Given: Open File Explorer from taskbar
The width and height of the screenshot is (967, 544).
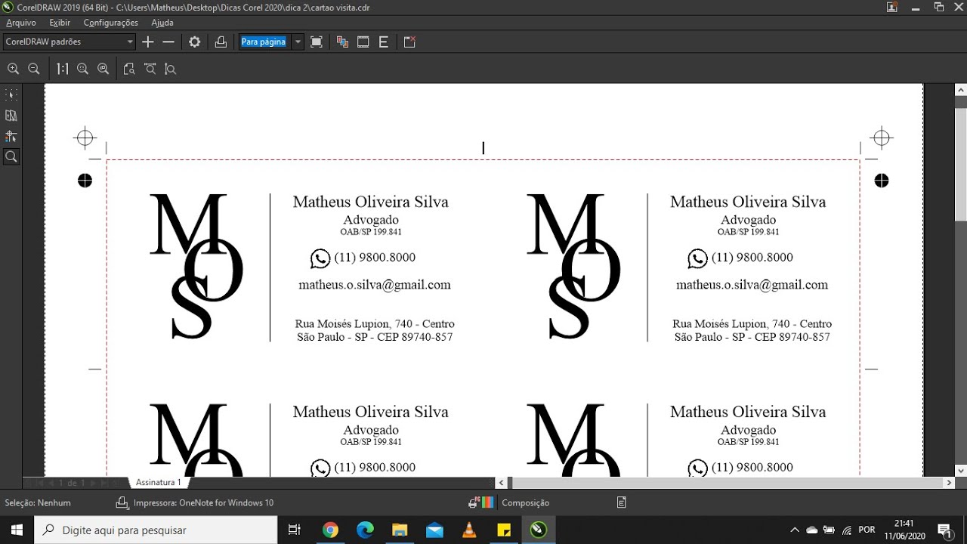Looking at the screenshot, I should coord(400,530).
